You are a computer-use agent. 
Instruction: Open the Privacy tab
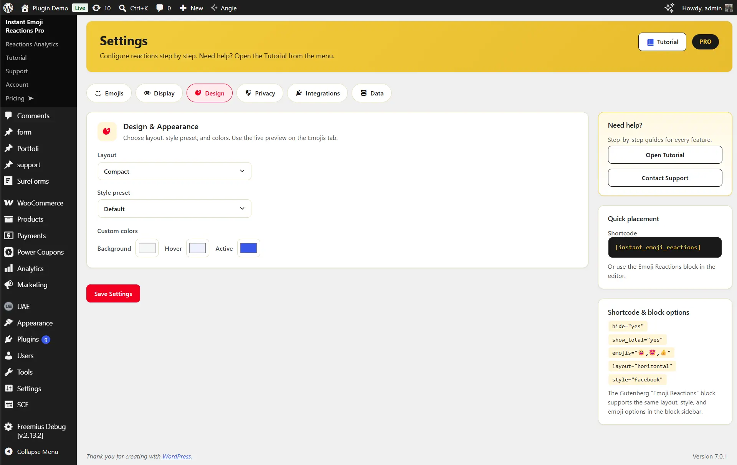(x=260, y=93)
